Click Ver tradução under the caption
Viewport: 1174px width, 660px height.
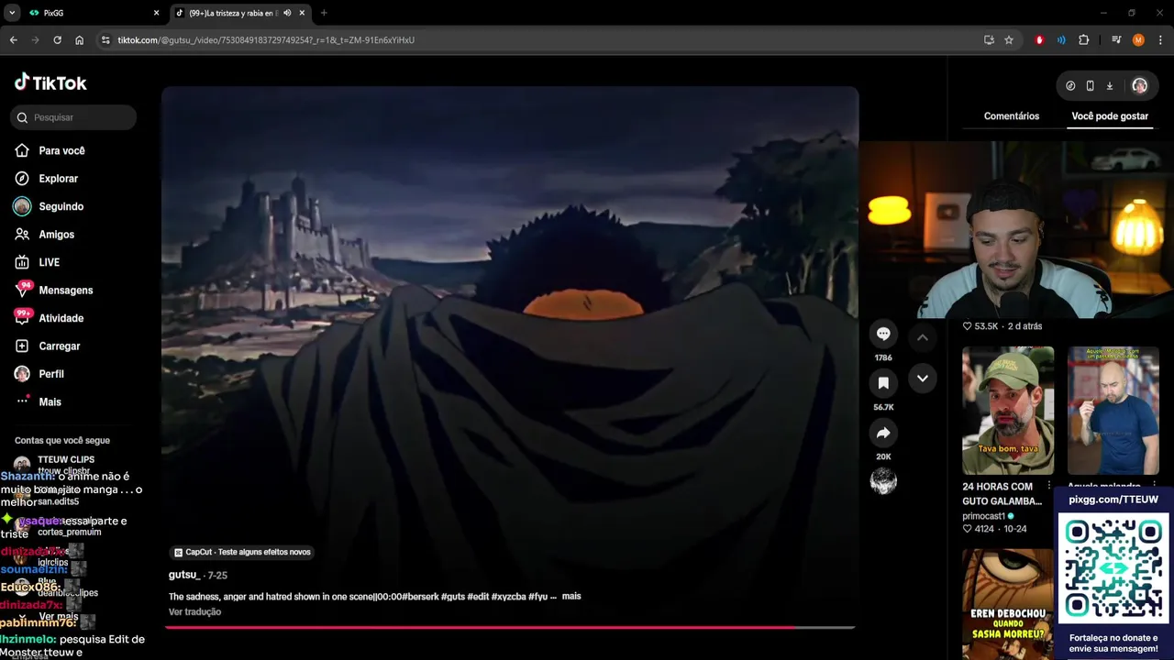pos(194,612)
